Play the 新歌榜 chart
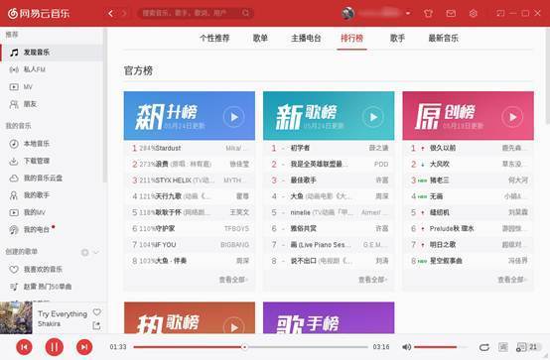Image resolution: width=550 pixels, height=360 pixels. pyautogui.click(x=373, y=117)
